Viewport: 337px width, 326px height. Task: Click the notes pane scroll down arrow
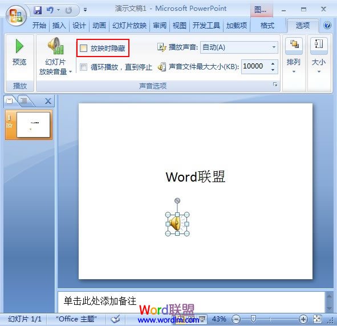tap(329, 308)
